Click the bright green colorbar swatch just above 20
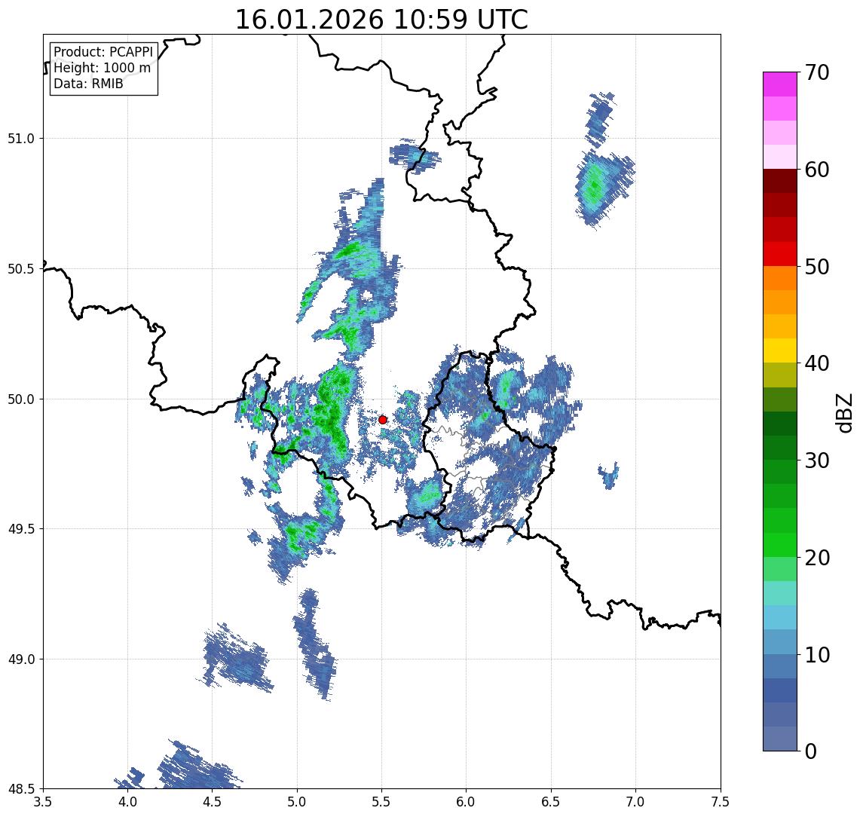This screenshot has width=863, height=817. click(780, 544)
